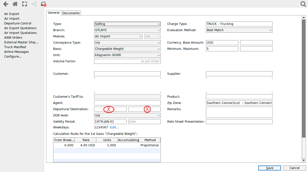Open search with the magnifier icon

pos(303,4)
